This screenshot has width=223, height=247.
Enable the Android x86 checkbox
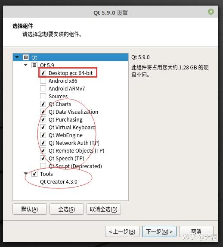pyautogui.click(x=43, y=81)
